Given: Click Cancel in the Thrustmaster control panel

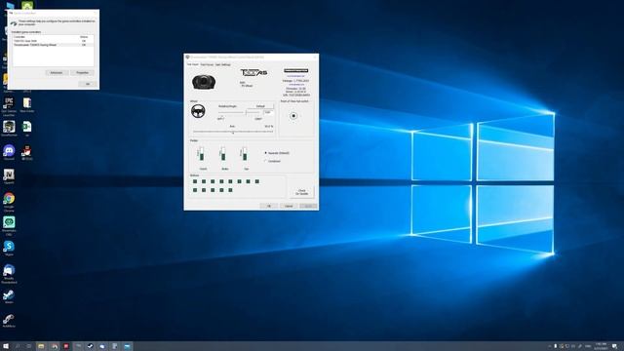Looking at the screenshot, I should tap(289, 206).
